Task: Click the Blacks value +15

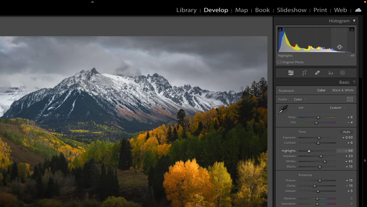Action: 349,167
